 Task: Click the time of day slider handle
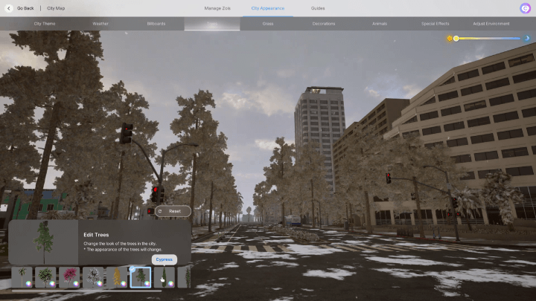[456, 38]
